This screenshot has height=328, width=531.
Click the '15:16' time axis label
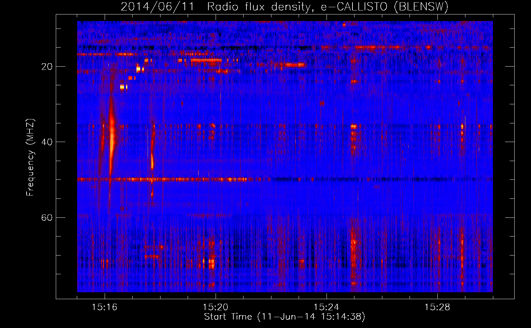click(104, 307)
